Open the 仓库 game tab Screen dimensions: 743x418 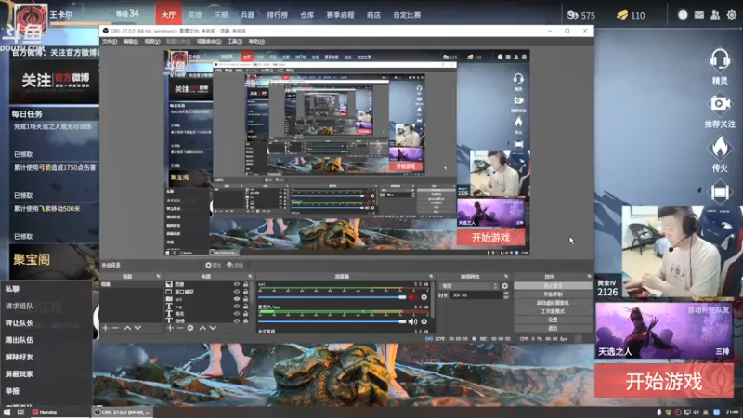coord(307,15)
